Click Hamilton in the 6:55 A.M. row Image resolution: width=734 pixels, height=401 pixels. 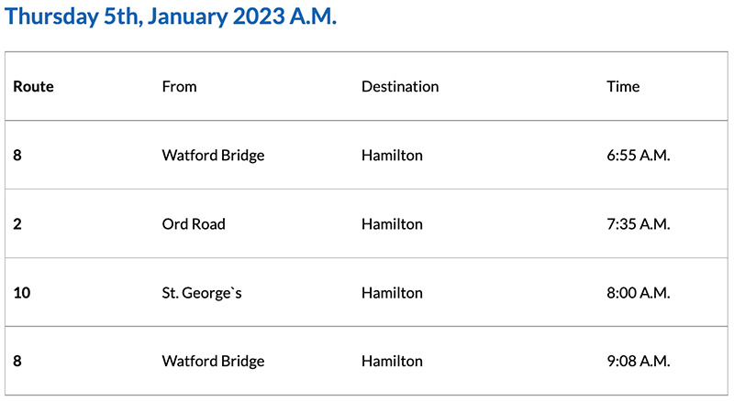click(392, 156)
